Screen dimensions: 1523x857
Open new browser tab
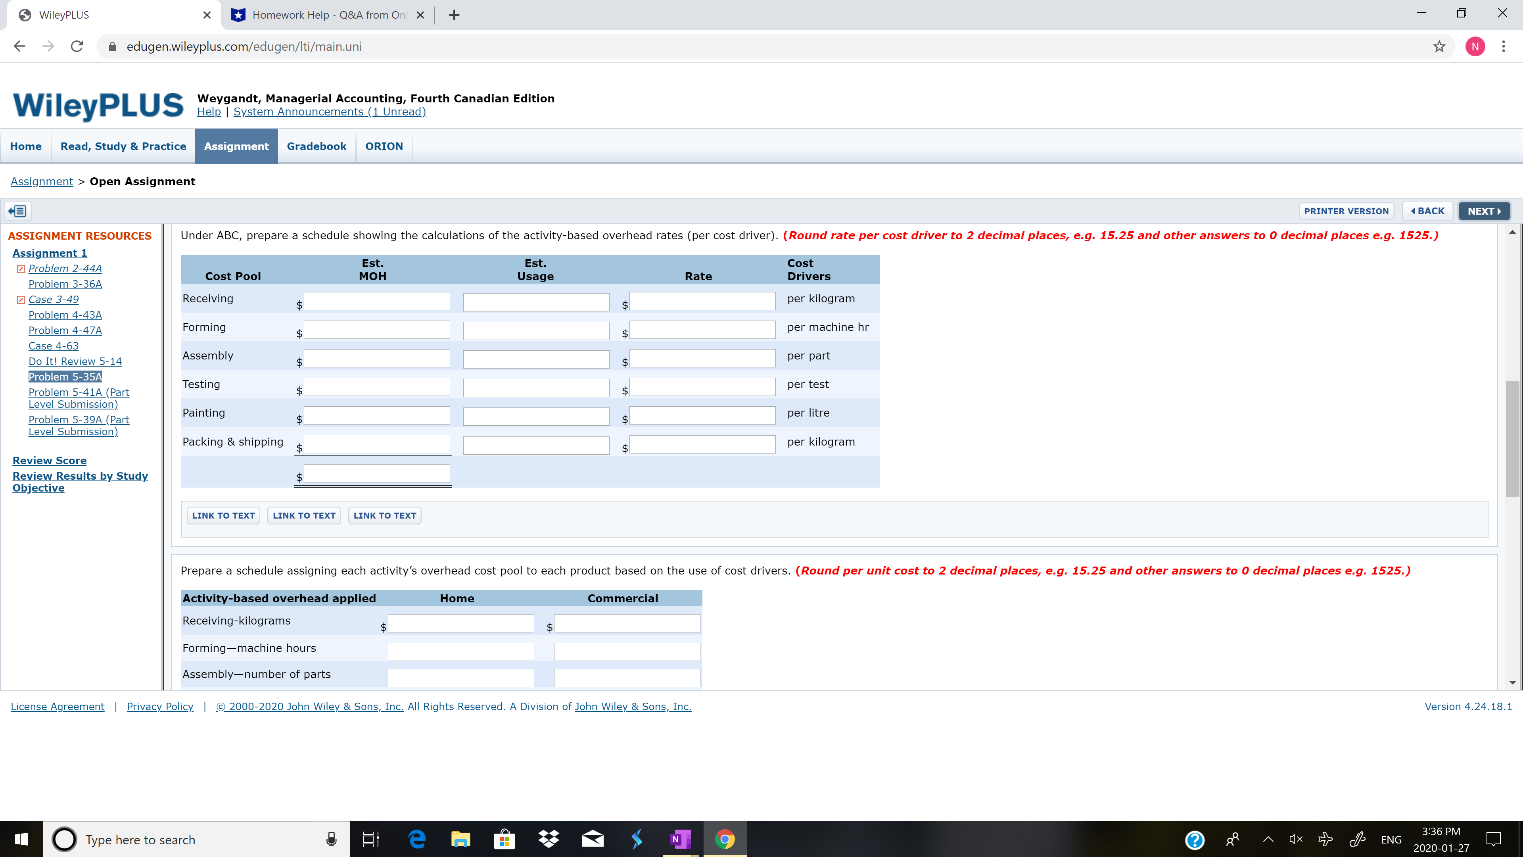[454, 15]
